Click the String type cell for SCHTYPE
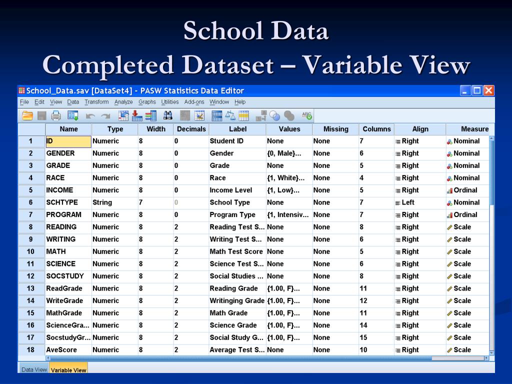The width and height of the screenshot is (512, 384). (115, 202)
